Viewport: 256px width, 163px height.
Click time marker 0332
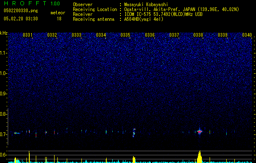(52, 35)
